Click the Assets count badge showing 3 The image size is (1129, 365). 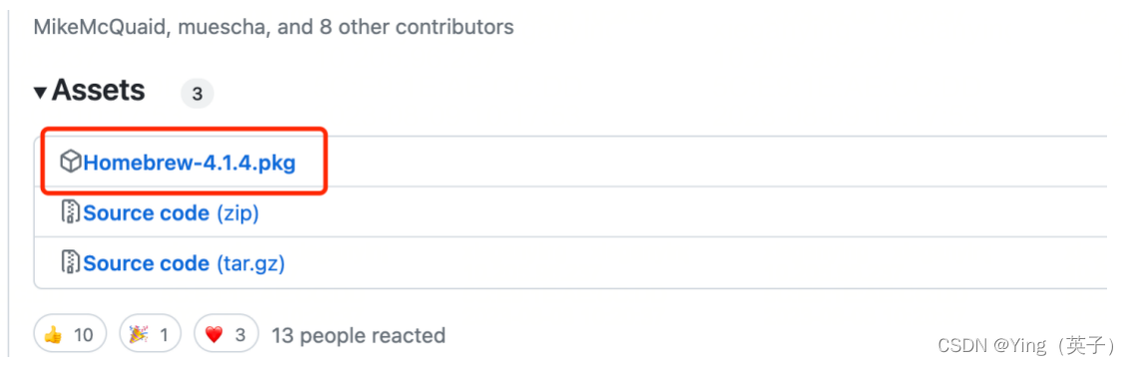pyautogui.click(x=197, y=94)
